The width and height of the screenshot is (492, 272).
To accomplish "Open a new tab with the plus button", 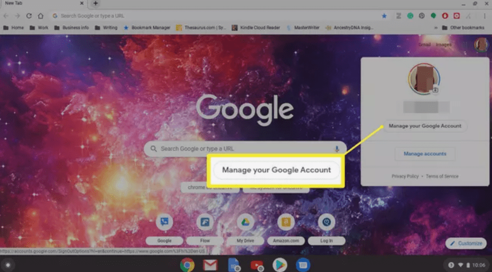I will [x=95, y=4].
